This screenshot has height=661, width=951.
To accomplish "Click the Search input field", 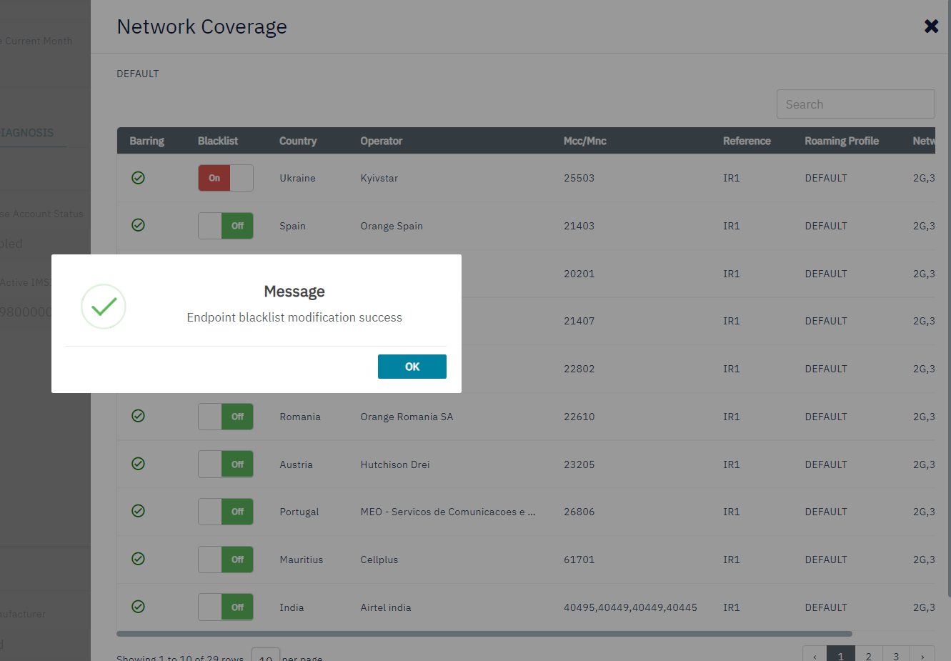I will tap(855, 104).
